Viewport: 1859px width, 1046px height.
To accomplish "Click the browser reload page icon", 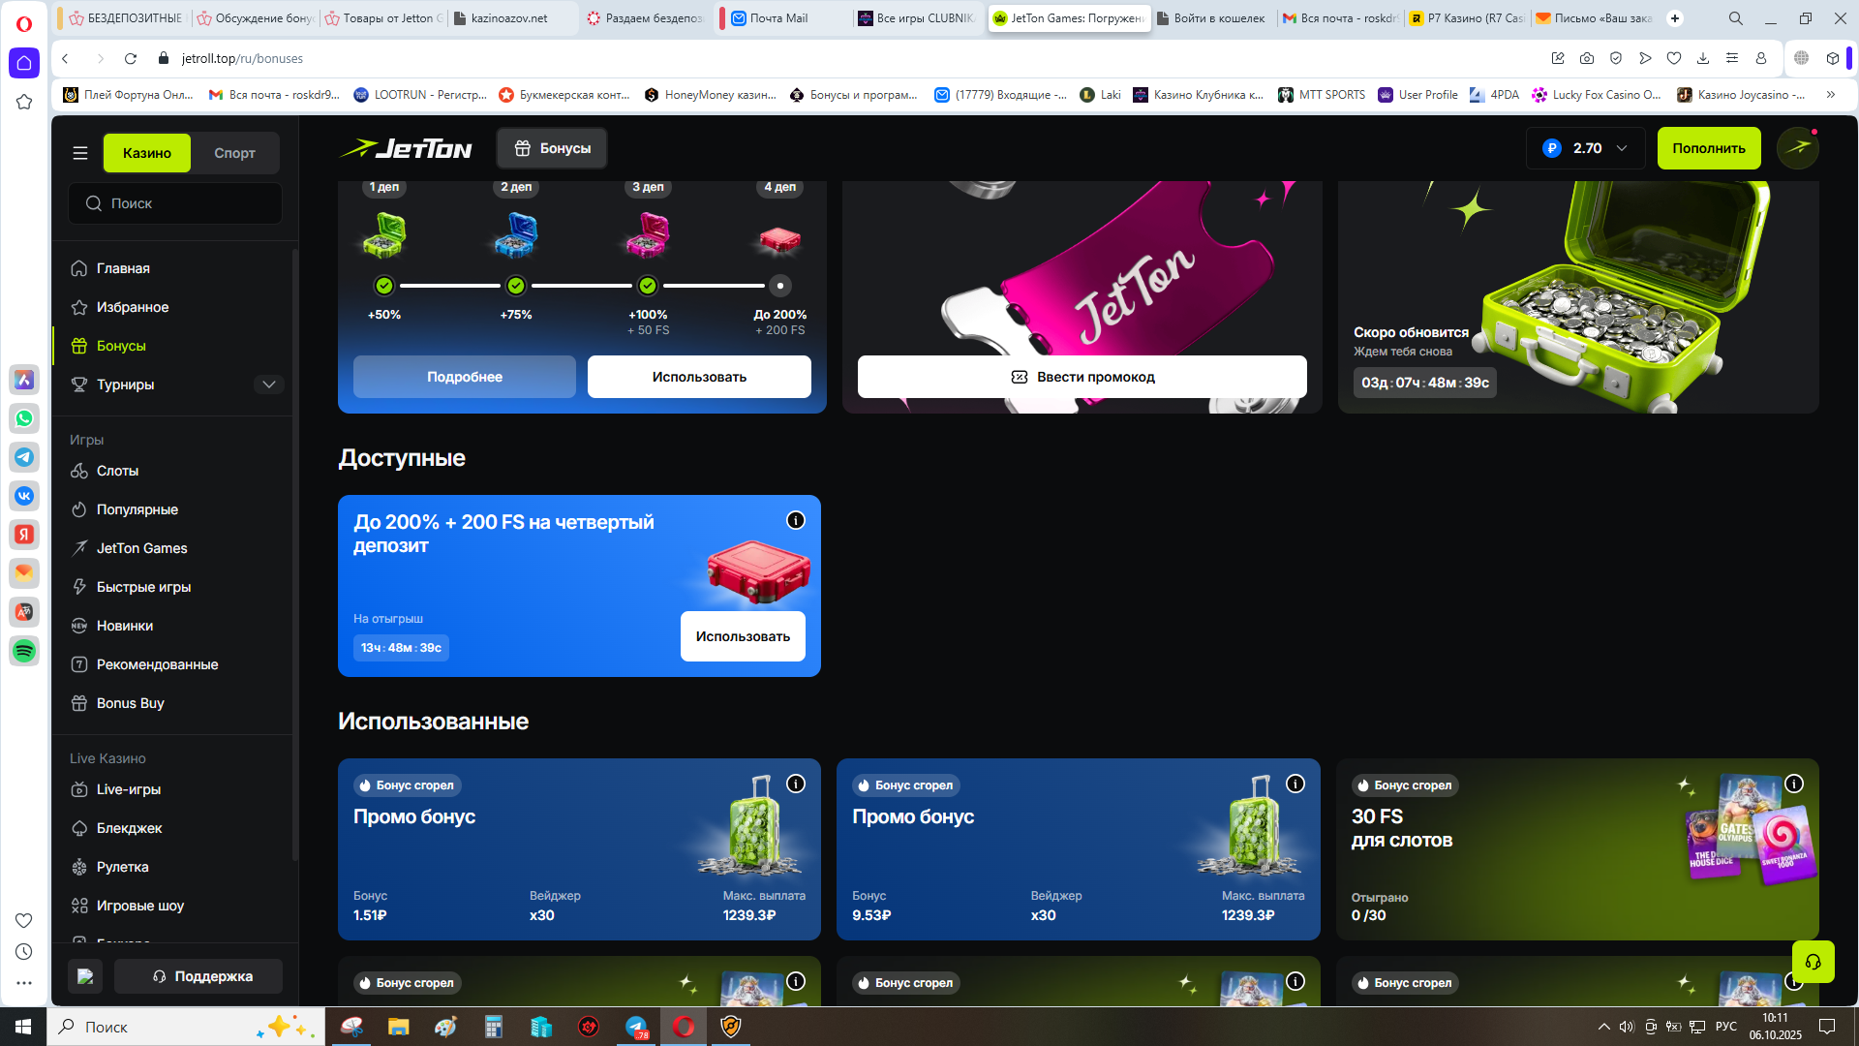I will click(132, 59).
